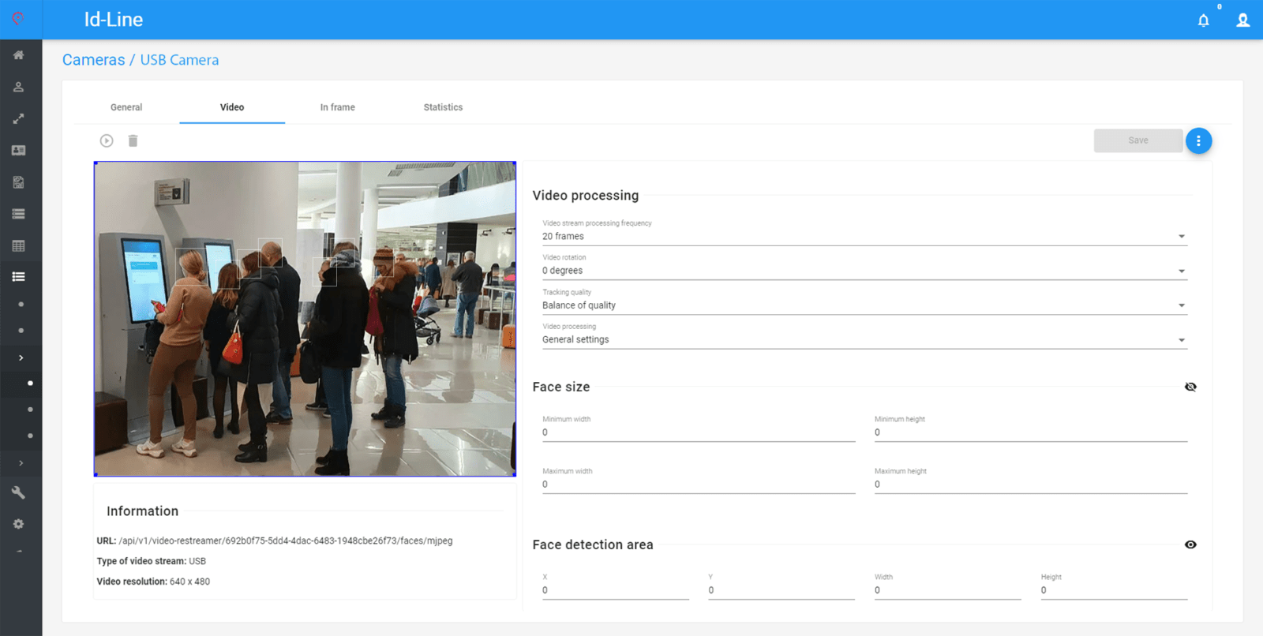The width and height of the screenshot is (1263, 636).
Task: Open the Tracking quality dropdown
Action: point(864,305)
